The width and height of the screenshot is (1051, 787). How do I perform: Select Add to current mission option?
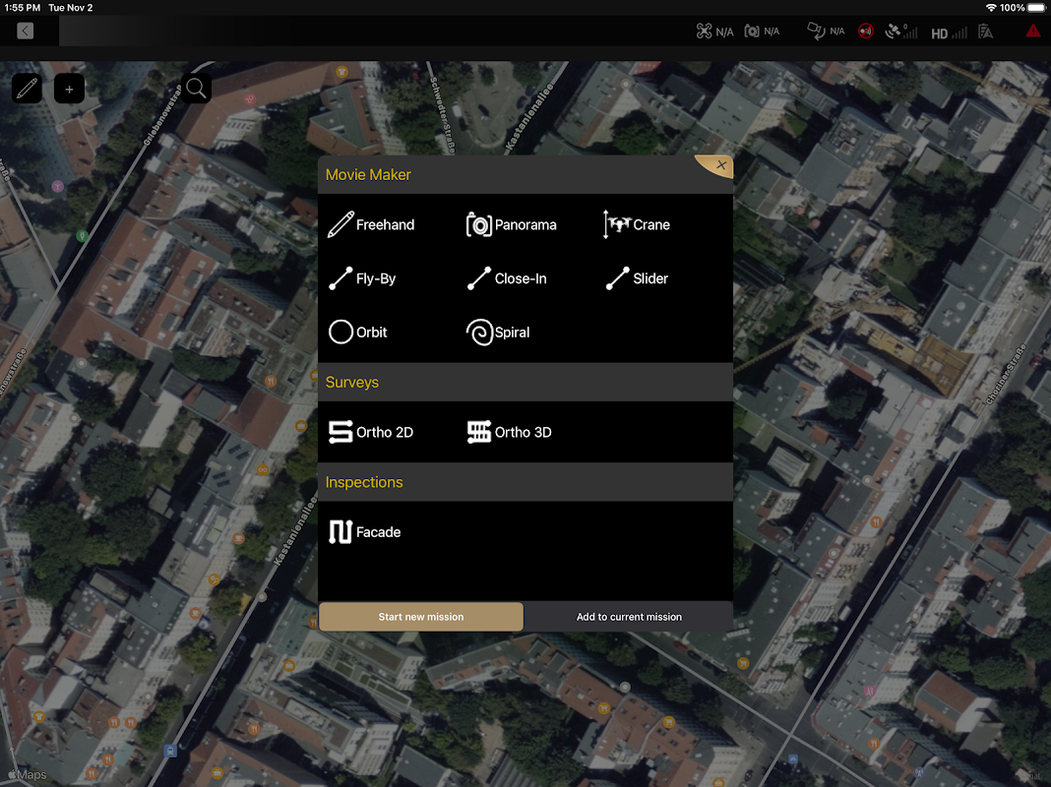click(x=629, y=617)
